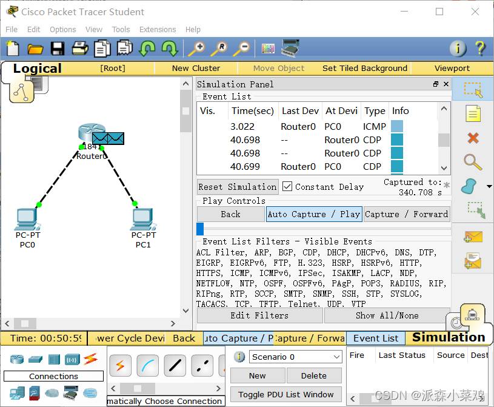
Task: Click Capture / Forward in simulation panel
Action: point(407,214)
